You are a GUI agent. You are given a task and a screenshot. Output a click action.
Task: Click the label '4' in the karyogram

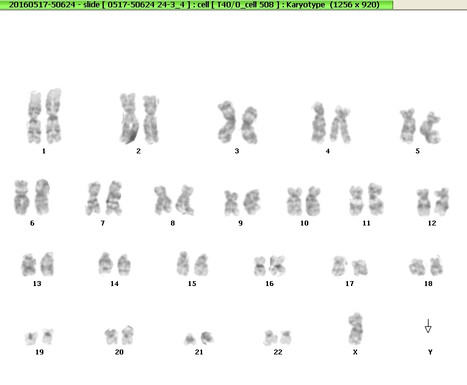click(328, 151)
